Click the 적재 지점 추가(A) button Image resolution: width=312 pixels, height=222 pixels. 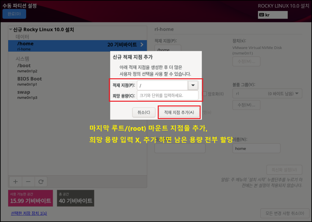click(179, 112)
